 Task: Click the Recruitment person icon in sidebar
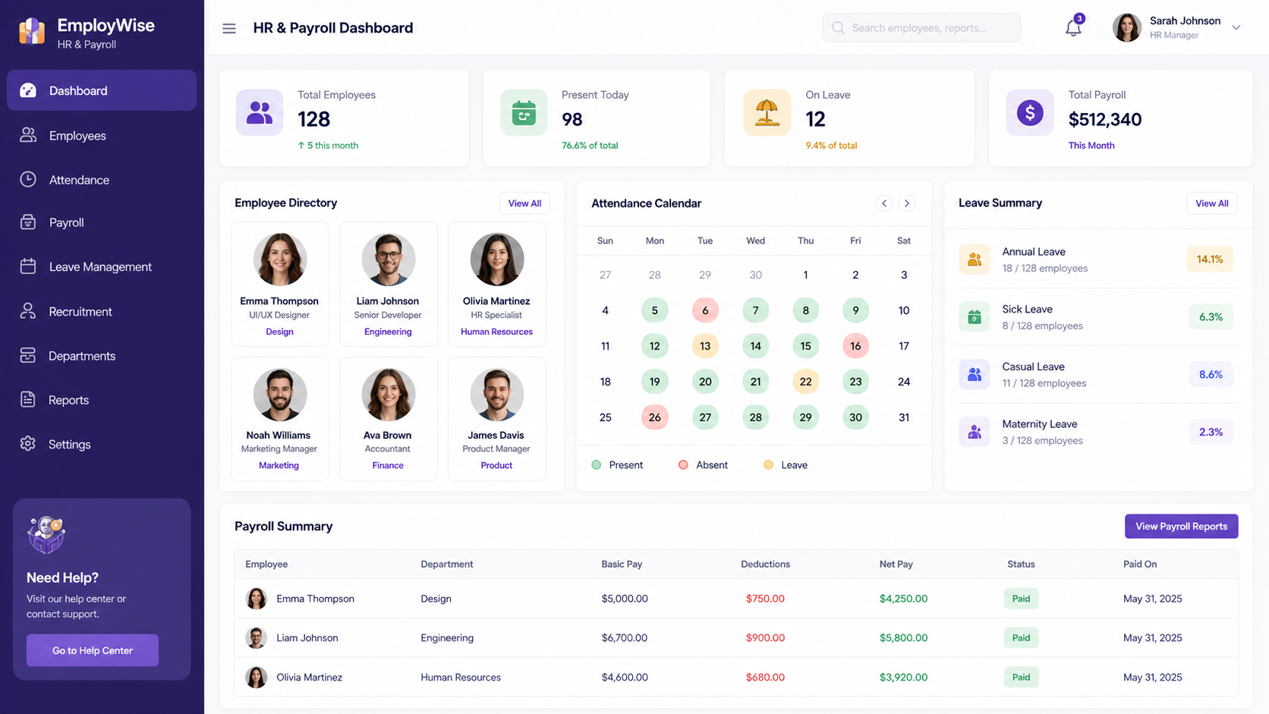(x=28, y=311)
